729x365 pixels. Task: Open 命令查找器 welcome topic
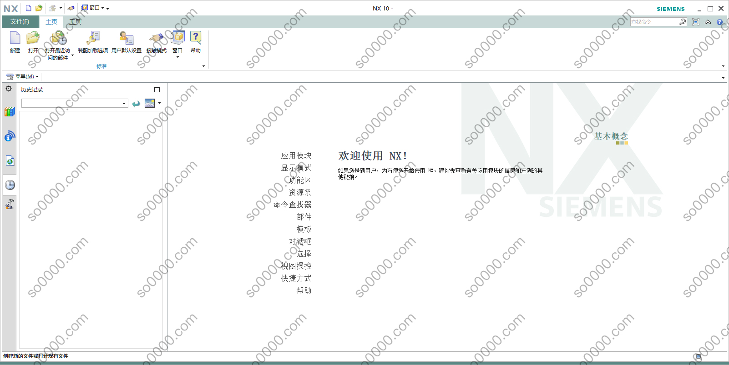coord(293,205)
